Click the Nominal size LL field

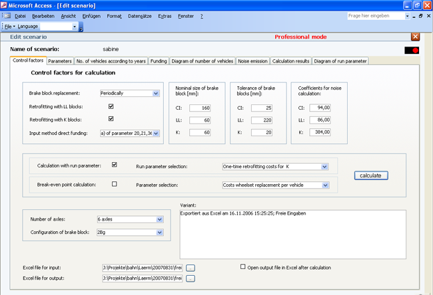tap(200, 120)
